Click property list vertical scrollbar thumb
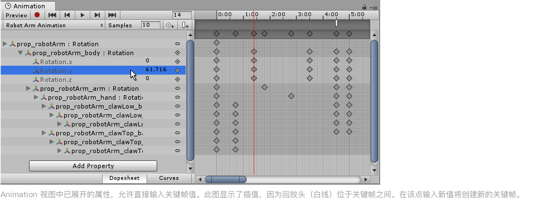Viewport: 538px width, 201px height. tap(191, 100)
